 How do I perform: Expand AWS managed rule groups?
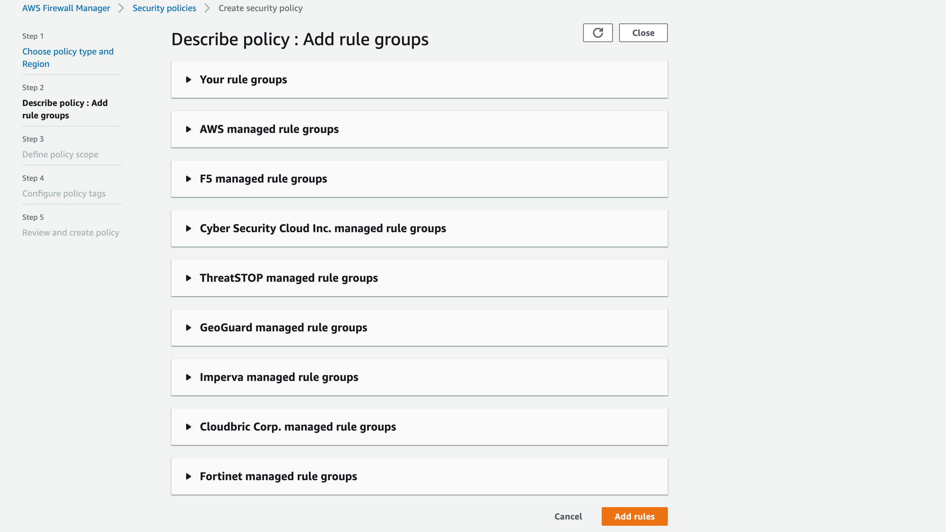click(419, 129)
